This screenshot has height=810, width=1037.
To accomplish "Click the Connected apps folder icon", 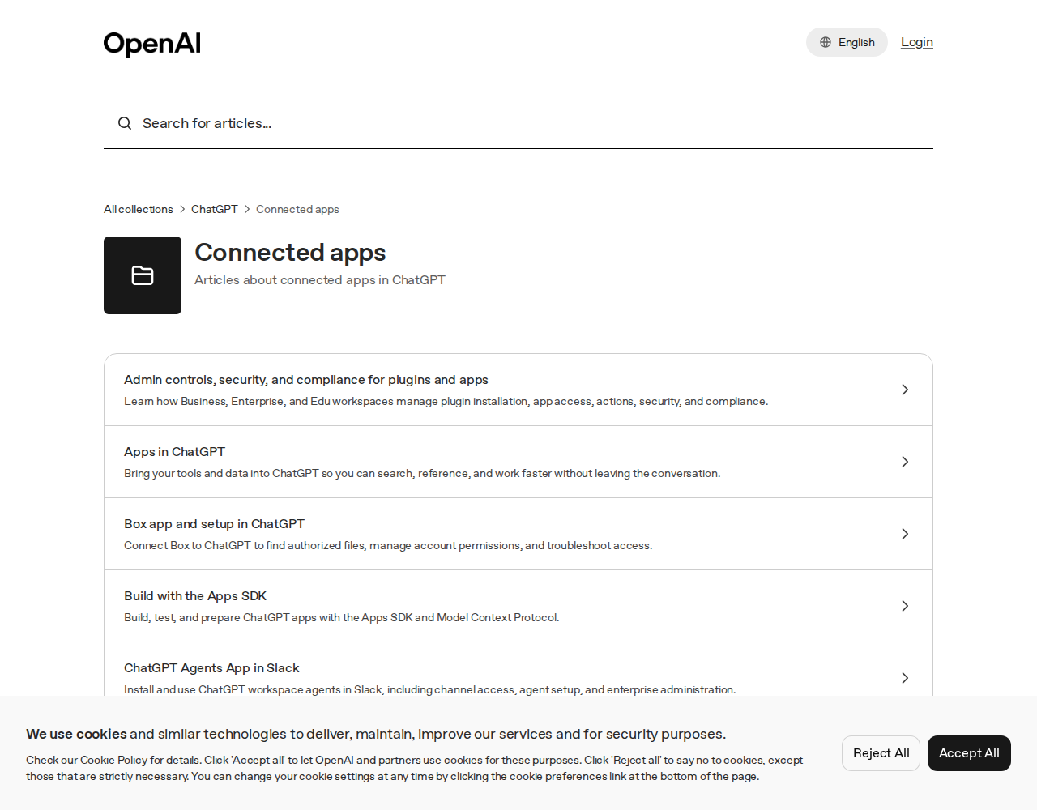I will coord(143,275).
